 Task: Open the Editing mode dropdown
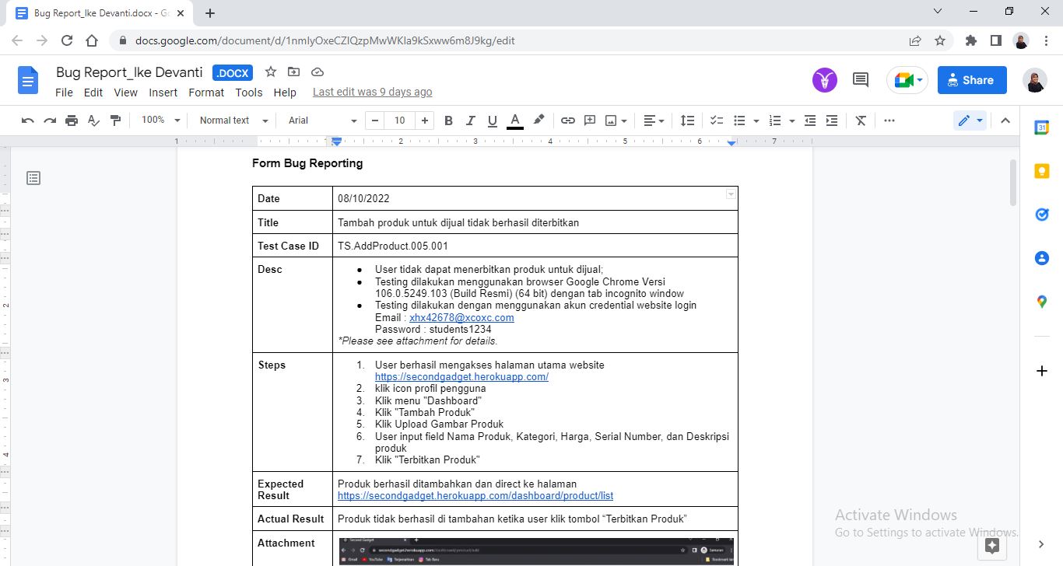coord(970,121)
